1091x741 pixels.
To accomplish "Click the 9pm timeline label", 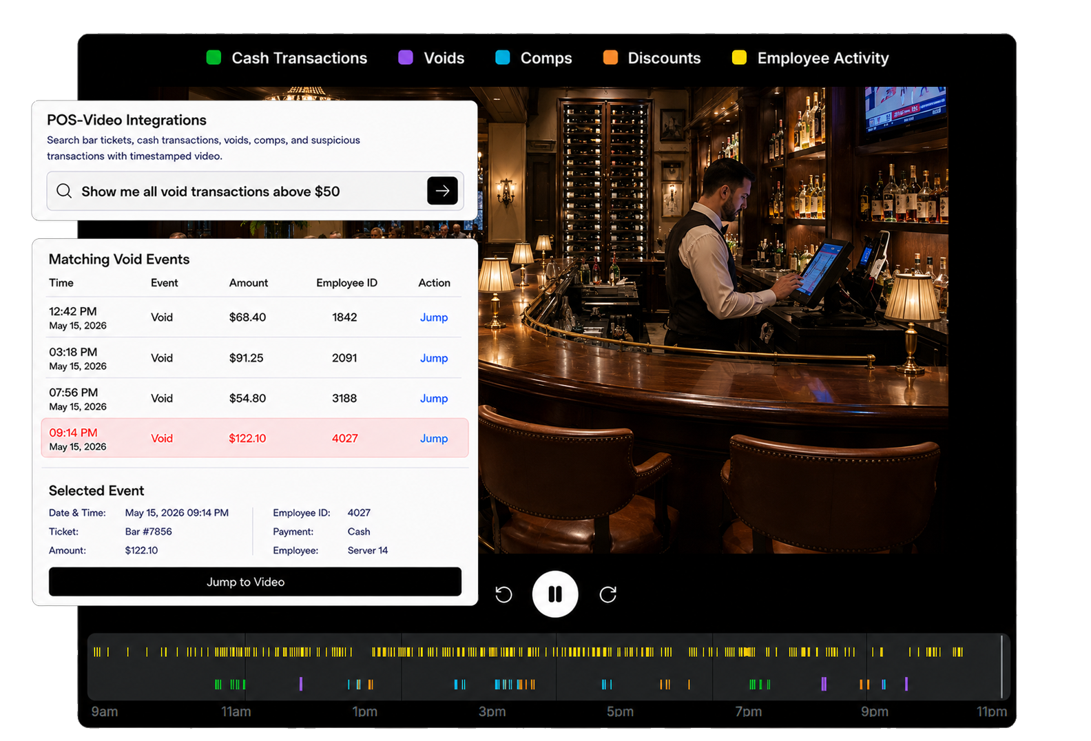I will [874, 711].
